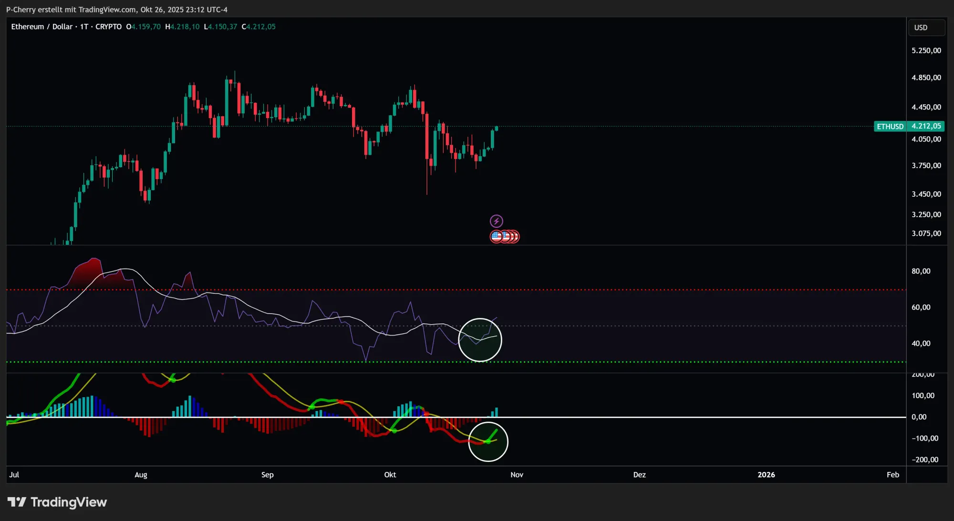Viewport: 954px width, 521px height.
Task: Click the leftmost US flag economic event icon
Action: click(x=496, y=236)
